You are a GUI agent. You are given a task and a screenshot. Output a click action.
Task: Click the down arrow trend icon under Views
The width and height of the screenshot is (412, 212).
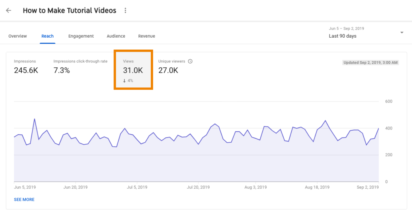[125, 81]
